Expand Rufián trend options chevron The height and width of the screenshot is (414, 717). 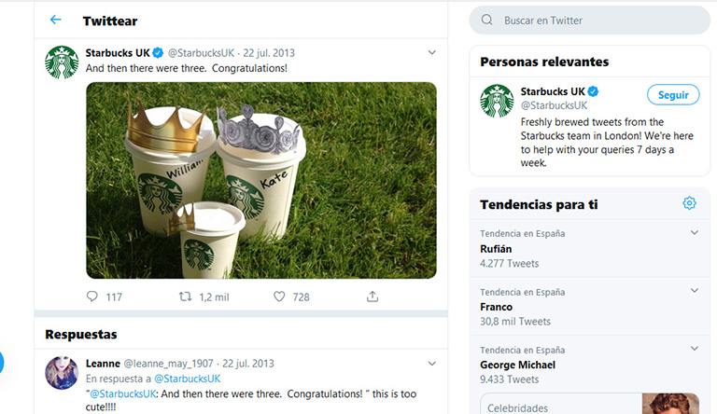click(694, 233)
